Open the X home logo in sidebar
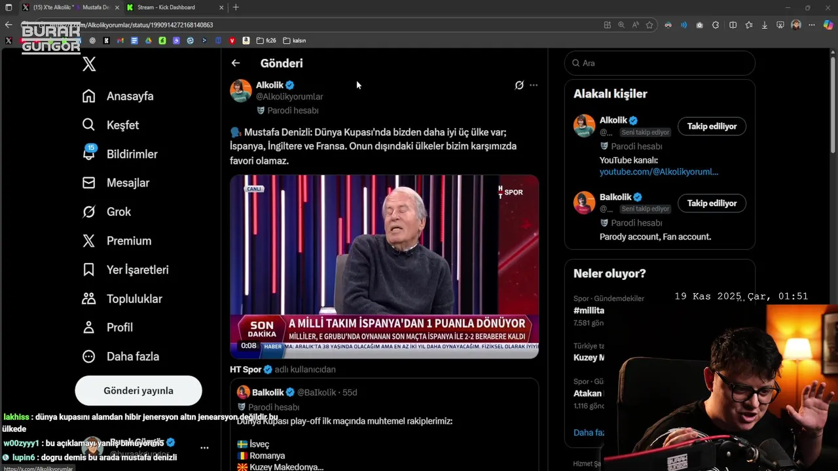The image size is (838, 471). pyautogui.click(x=89, y=63)
